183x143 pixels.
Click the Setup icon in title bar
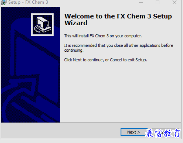pos(4,2)
